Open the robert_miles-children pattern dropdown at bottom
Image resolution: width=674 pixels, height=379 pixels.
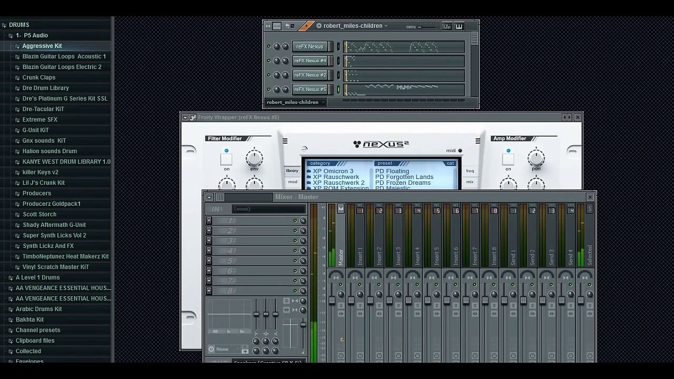point(295,102)
